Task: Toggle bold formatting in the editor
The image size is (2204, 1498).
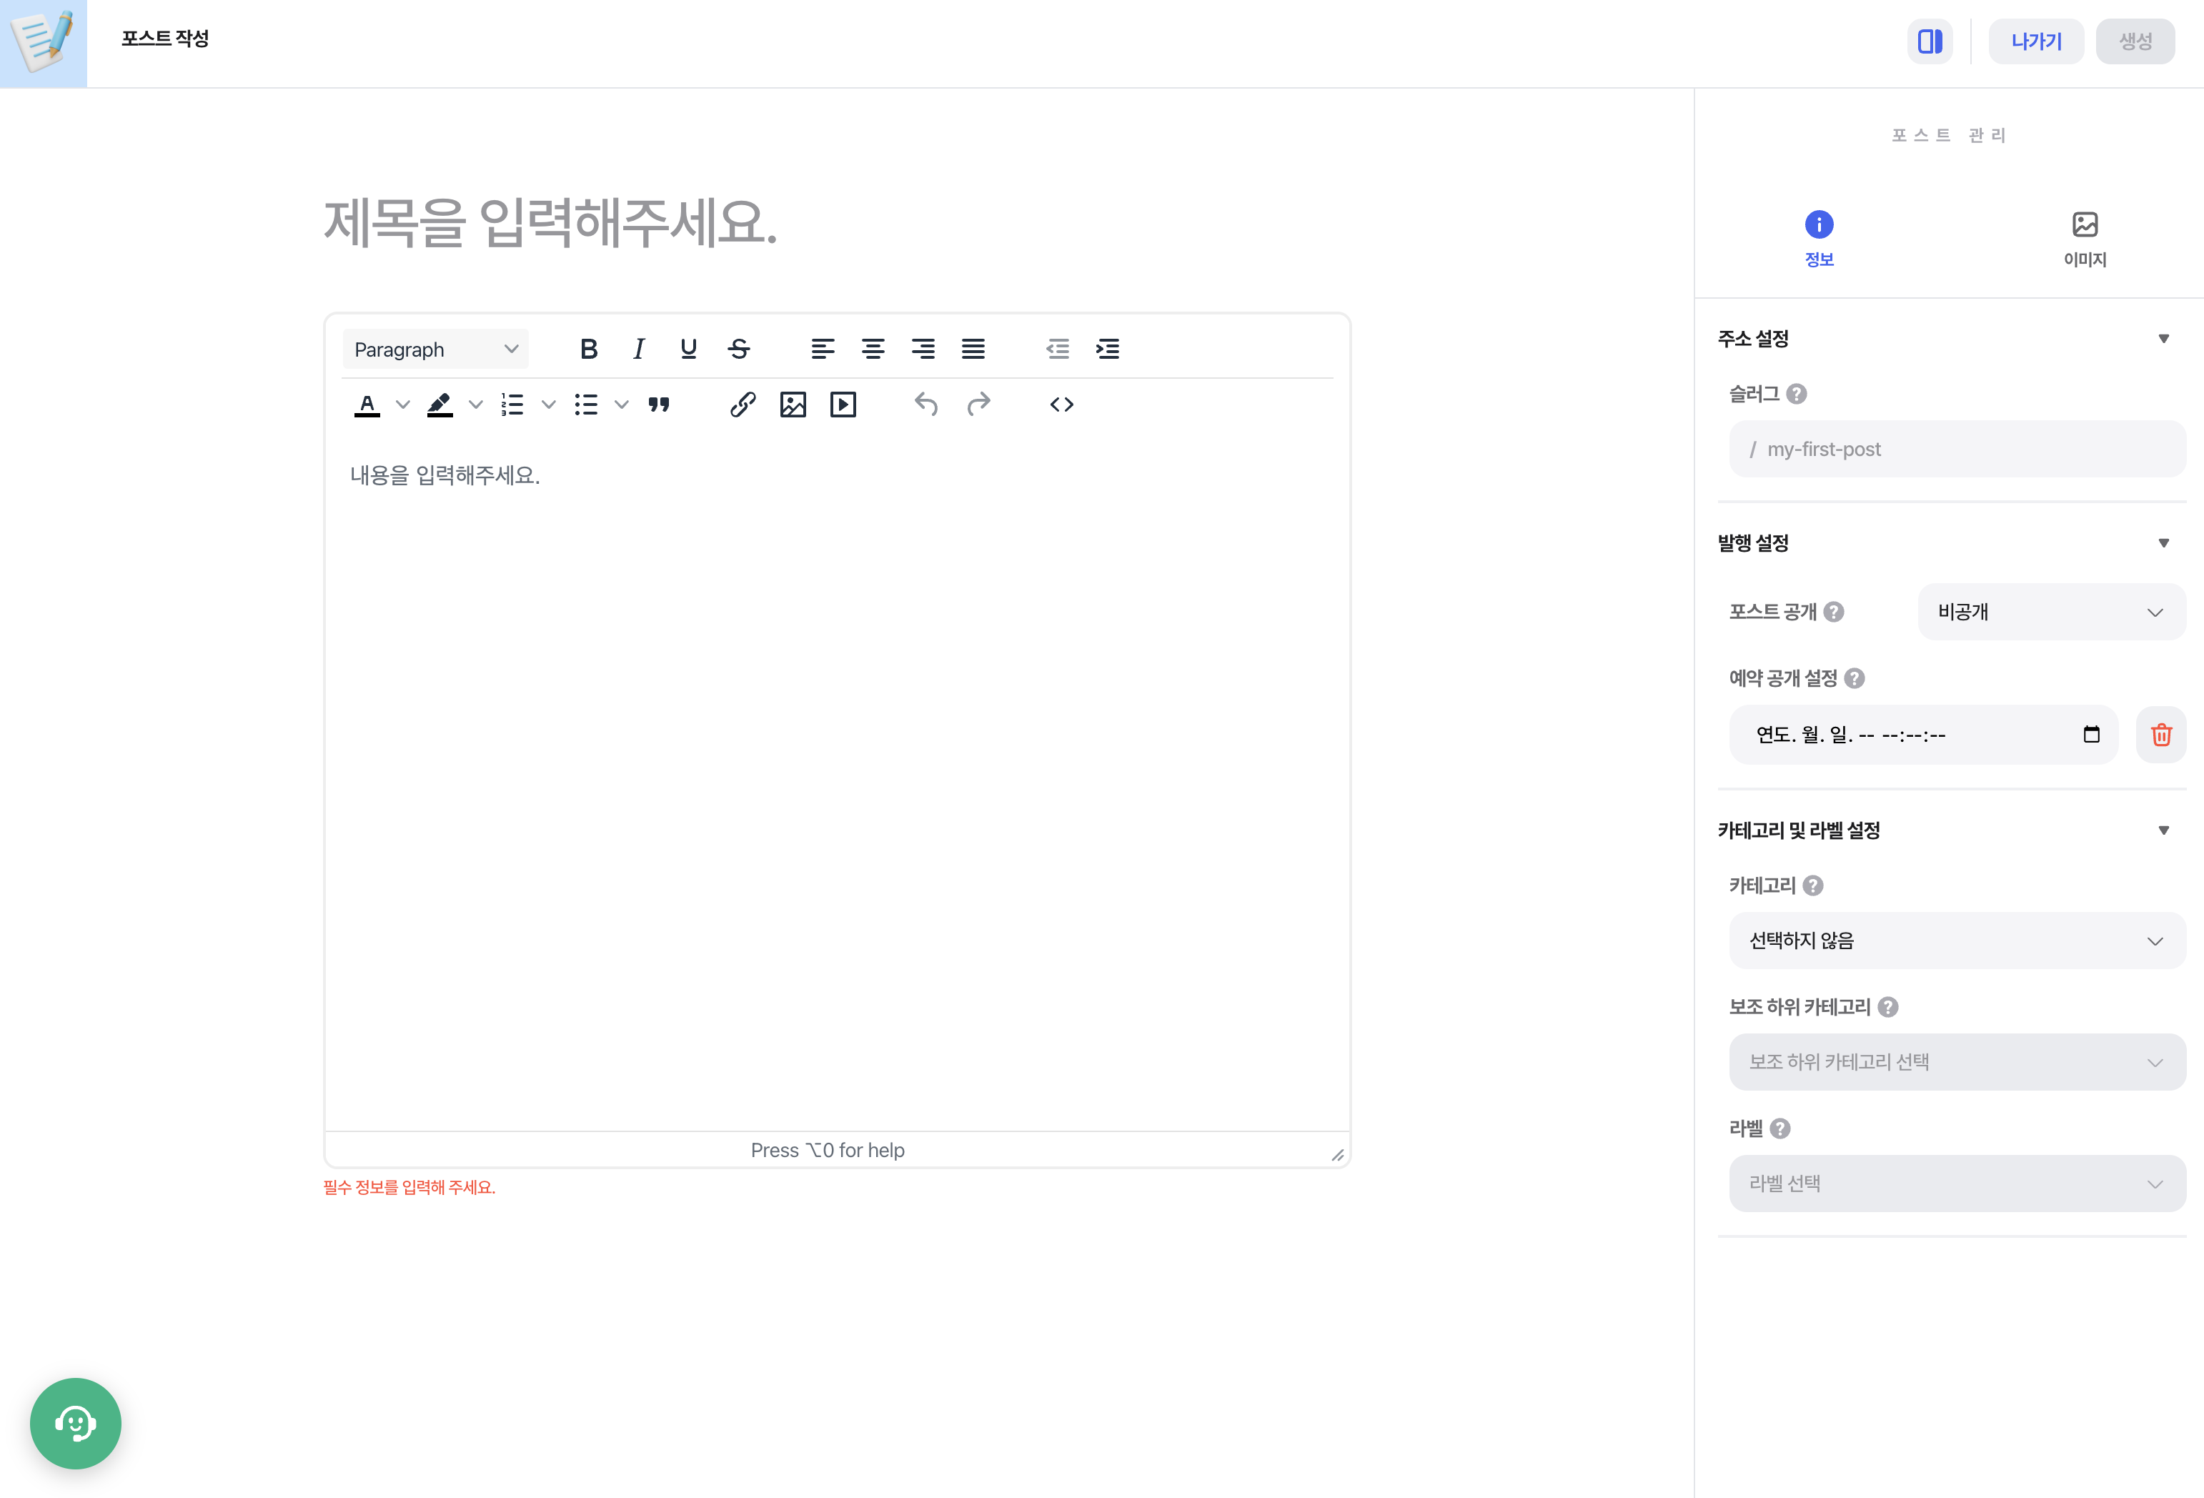Action: coord(589,348)
